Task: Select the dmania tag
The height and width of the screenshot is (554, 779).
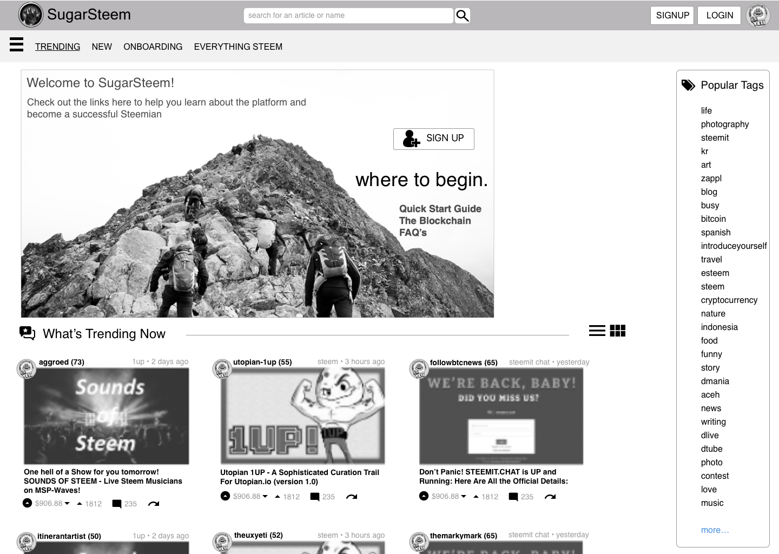Action: 715,381
